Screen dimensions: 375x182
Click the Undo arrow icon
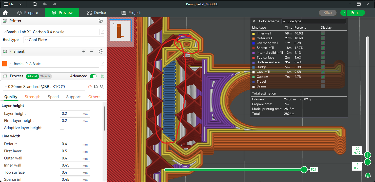(45, 4)
